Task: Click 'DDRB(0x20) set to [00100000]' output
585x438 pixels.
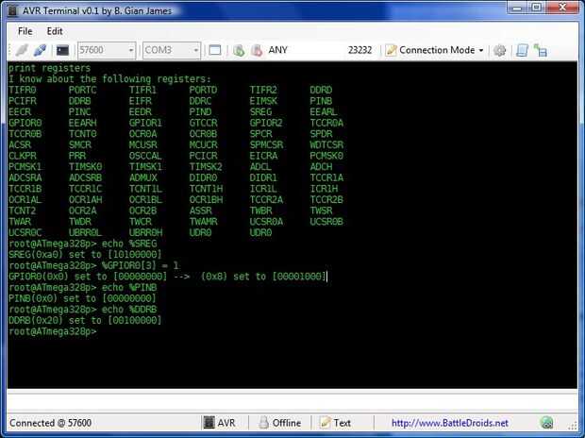Action: tap(85, 320)
